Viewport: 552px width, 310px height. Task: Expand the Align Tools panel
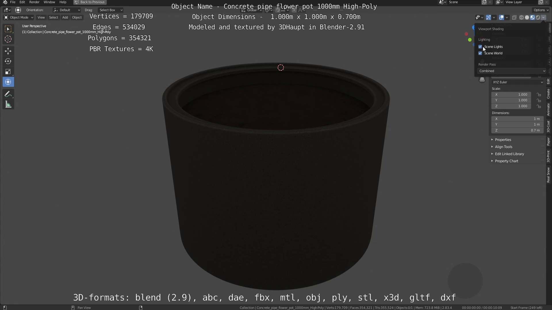[503, 147]
